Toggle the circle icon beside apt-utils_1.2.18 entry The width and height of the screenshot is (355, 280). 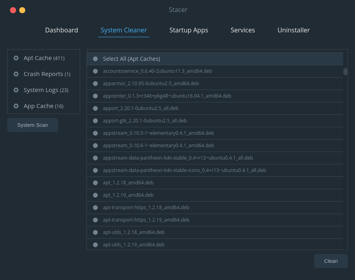point(95,232)
